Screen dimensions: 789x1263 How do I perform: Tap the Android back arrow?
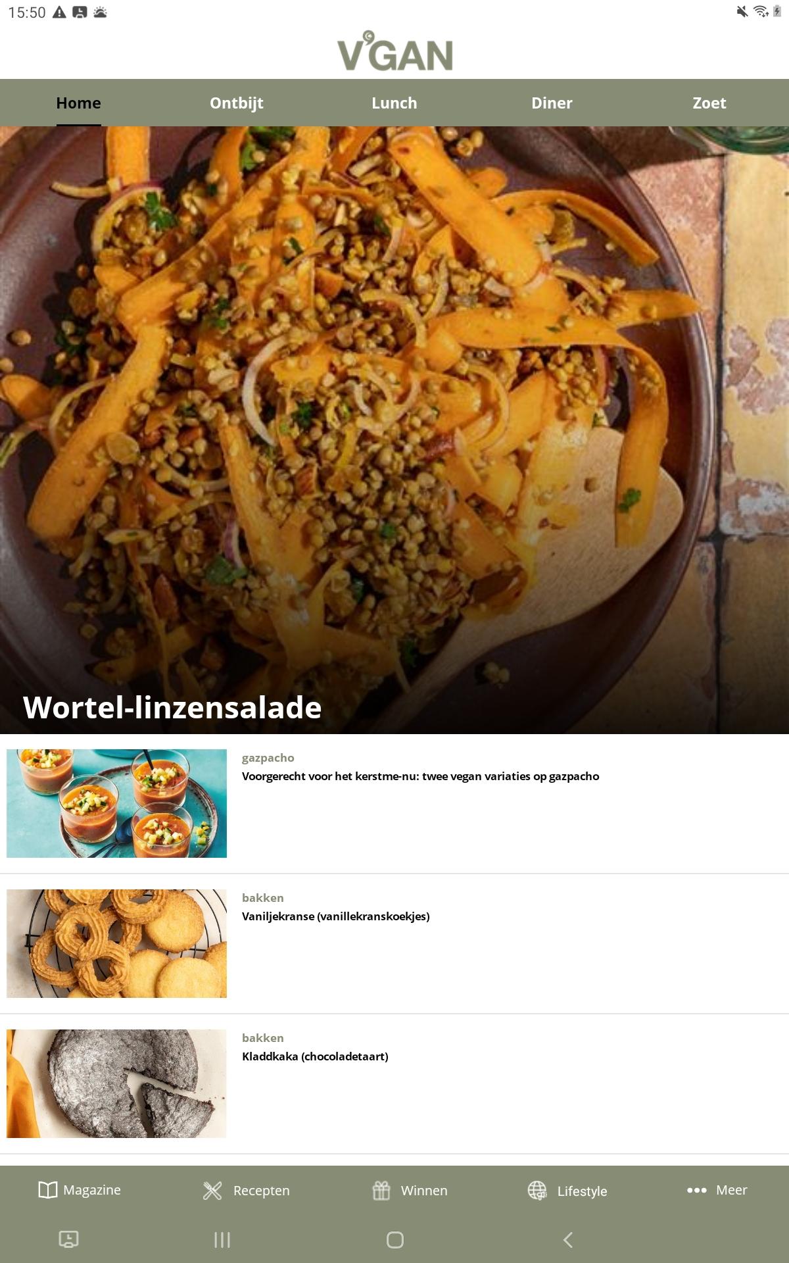click(568, 1240)
